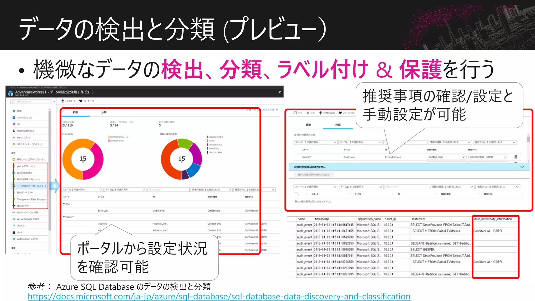Open the schema '0 selected' dropdown in the recommendations section

[x=316, y=187]
